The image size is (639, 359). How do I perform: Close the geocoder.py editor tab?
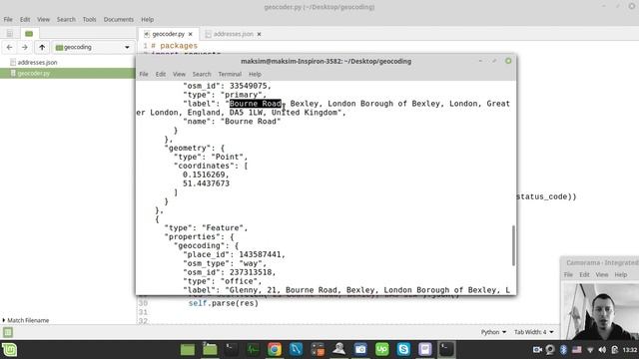[x=191, y=34]
